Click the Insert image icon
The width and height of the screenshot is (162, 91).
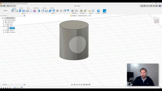[x=98, y=11]
